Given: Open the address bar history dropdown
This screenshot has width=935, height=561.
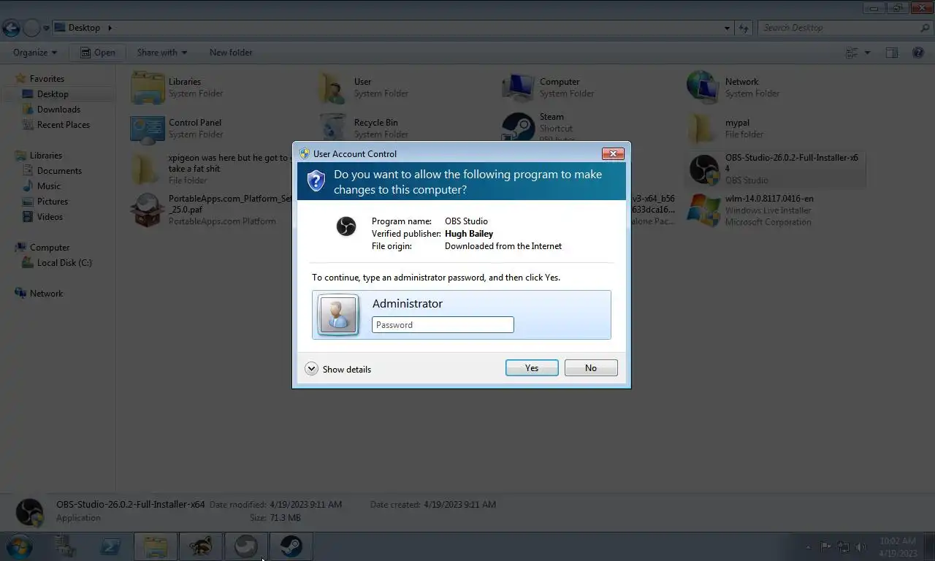Looking at the screenshot, I should point(727,28).
